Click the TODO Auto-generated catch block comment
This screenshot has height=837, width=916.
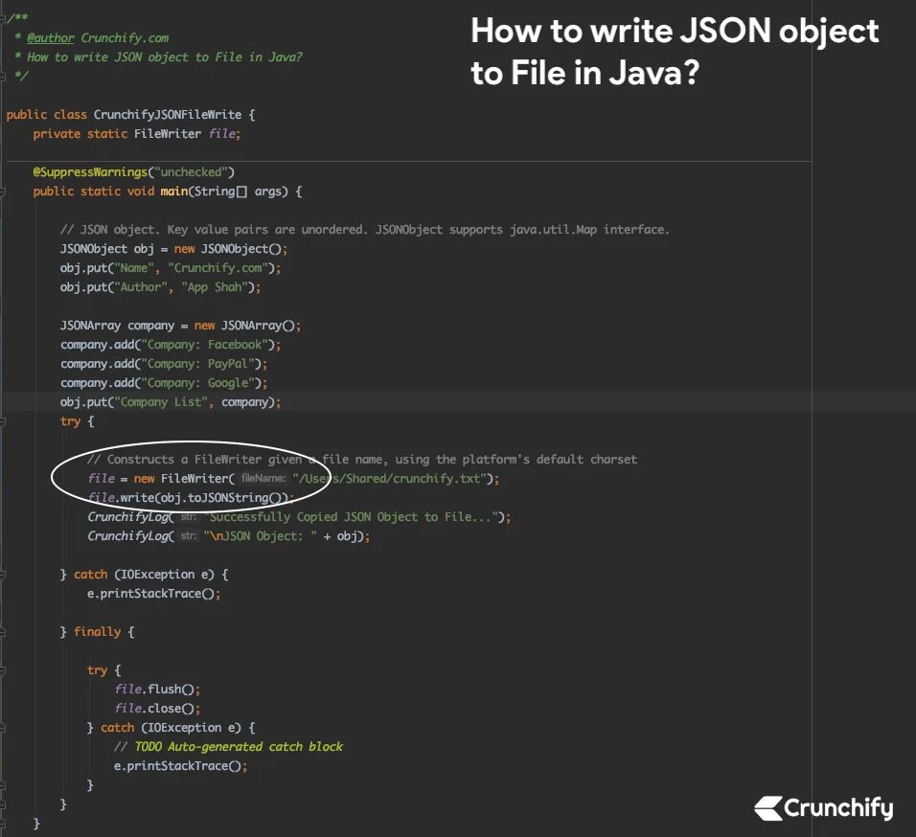(228, 747)
